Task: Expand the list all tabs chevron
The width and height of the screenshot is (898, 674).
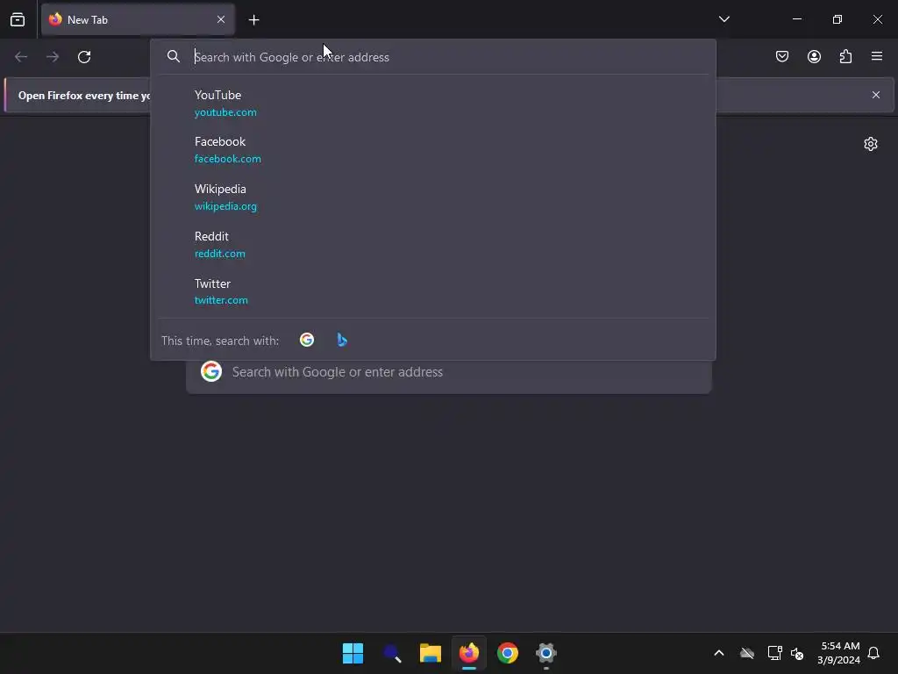Action: pyautogui.click(x=723, y=19)
